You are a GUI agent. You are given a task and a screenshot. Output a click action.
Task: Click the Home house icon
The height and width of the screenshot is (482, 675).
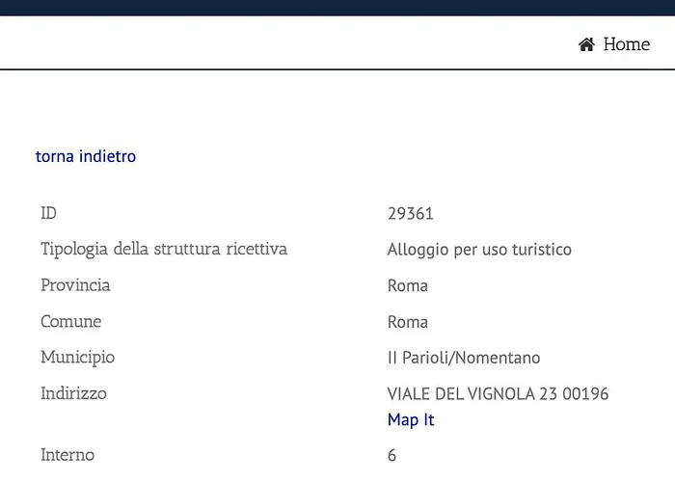tap(586, 44)
